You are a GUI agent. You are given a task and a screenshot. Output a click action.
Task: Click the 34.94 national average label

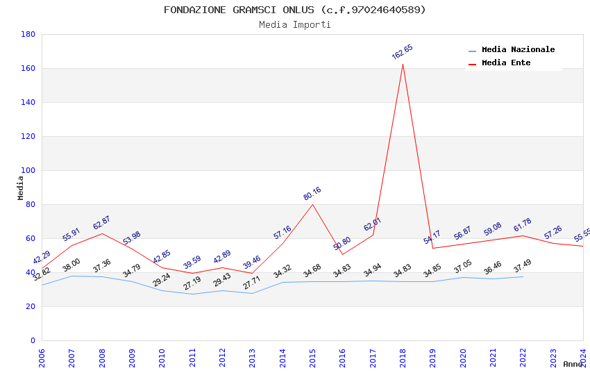pyautogui.click(x=372, y=270)
